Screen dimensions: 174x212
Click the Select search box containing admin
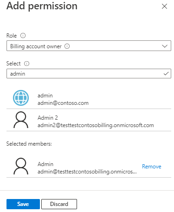pos(89,74)
